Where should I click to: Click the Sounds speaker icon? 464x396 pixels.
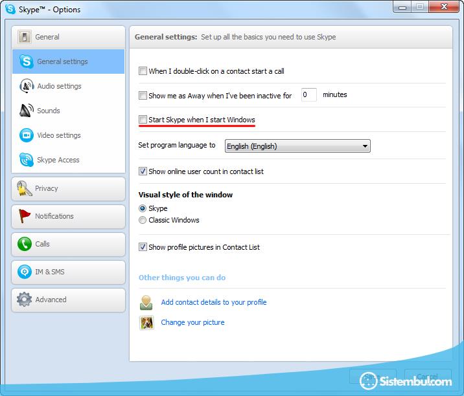point(27,111)
